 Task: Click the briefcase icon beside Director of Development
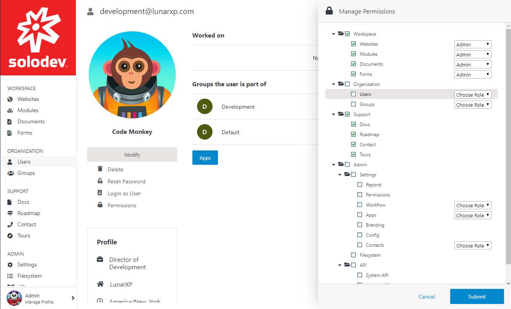click(100, 259)
